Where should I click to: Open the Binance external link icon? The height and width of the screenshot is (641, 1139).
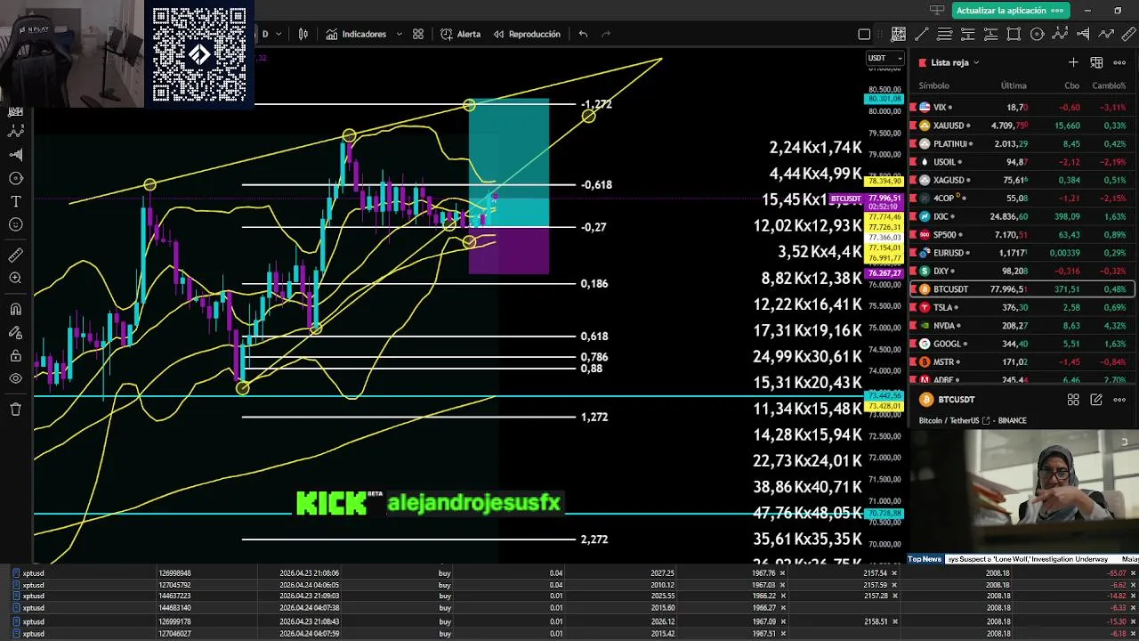986,420
